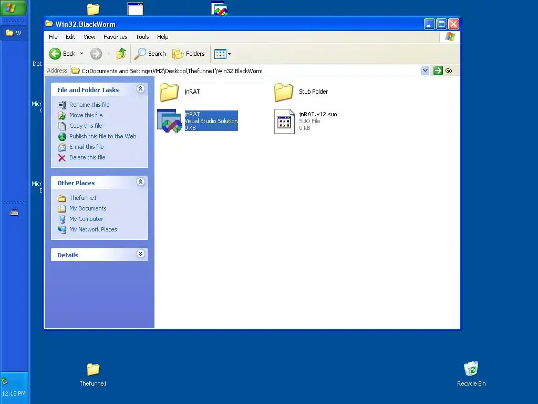The height and width of the screenshot is (404, 538).
Task: Select the Visual Studio desktop icon at top
Action: [x=220, y=8]
